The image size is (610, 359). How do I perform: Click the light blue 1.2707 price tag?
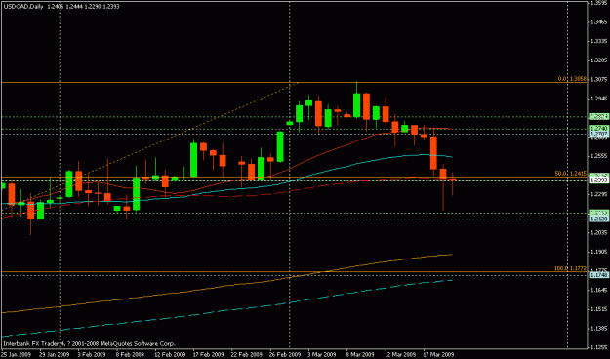(599, 134)
